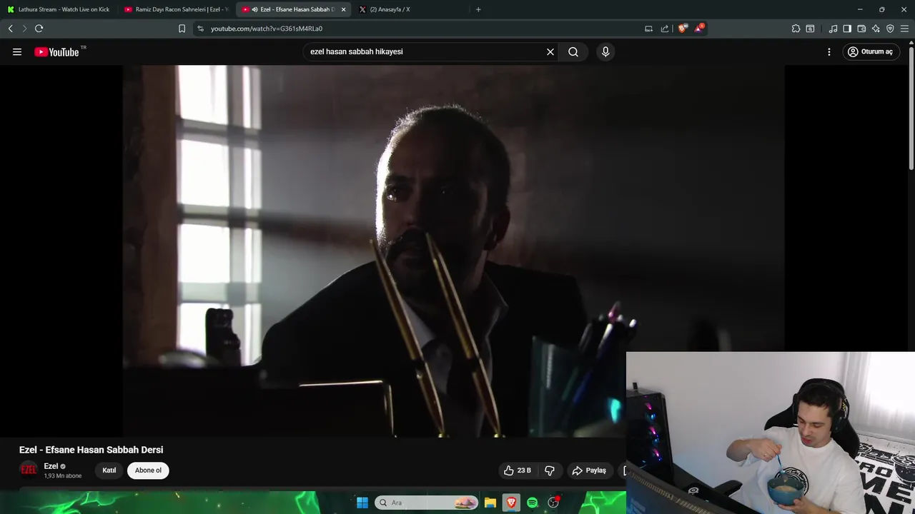Image resolution: width=915 pixels, height=514 pixels.
Task: Click the page vertical scrollbar
Action: [x=911, y=107]
